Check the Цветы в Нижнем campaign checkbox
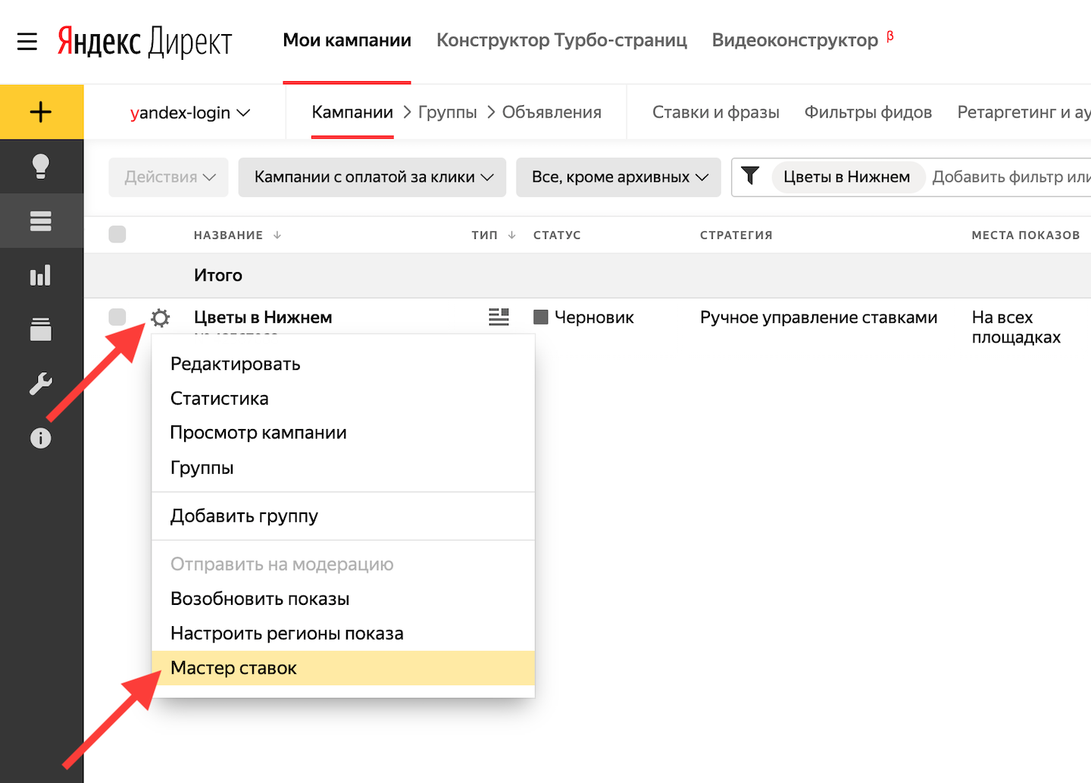 tap(117, 317)
